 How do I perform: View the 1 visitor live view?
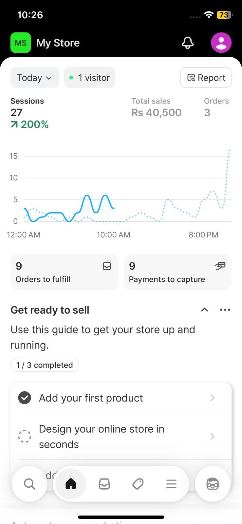coord(89,78)
